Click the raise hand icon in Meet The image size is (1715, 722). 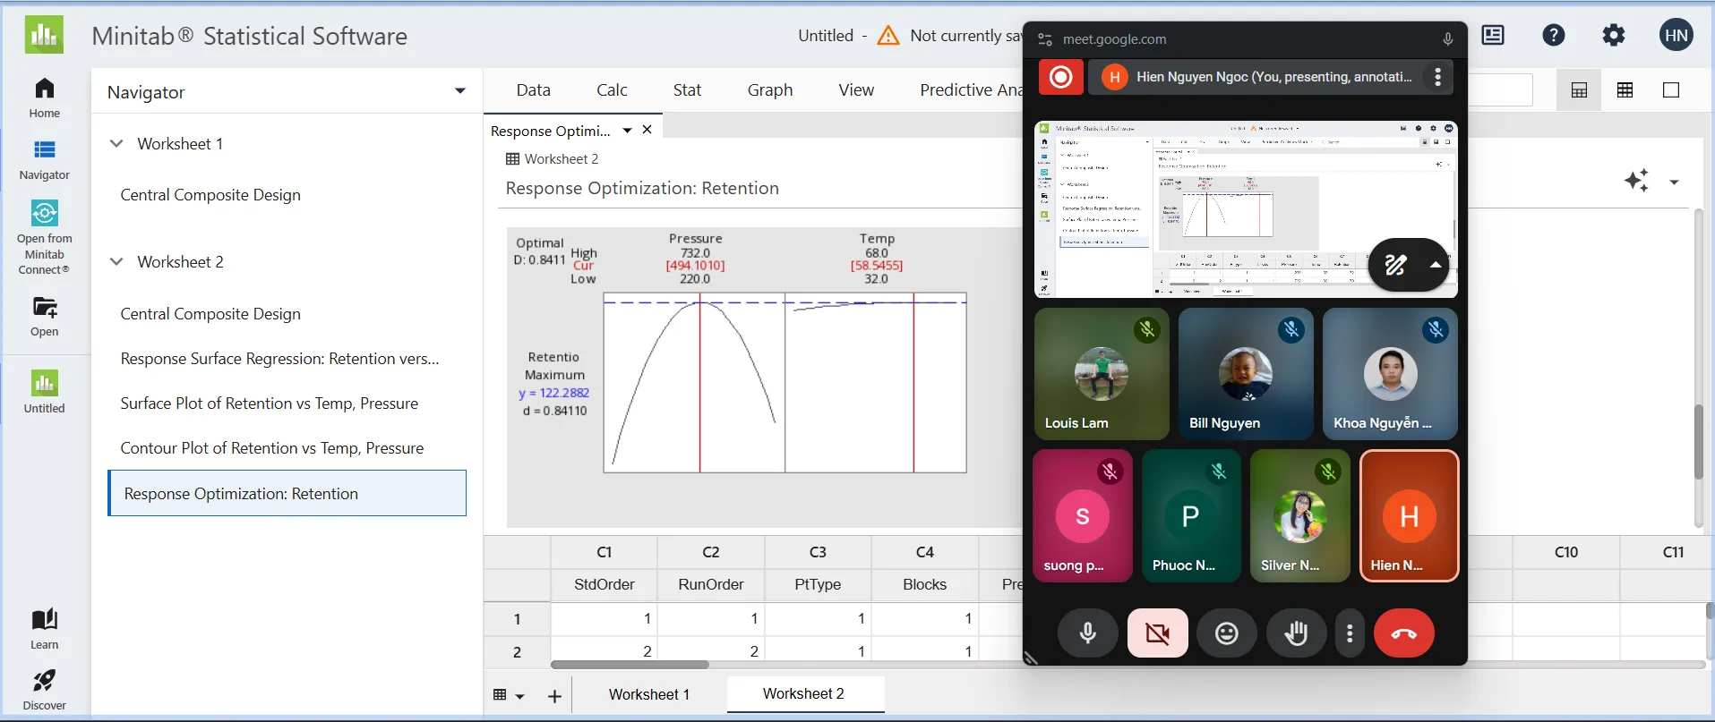[x=1296, y=633]
